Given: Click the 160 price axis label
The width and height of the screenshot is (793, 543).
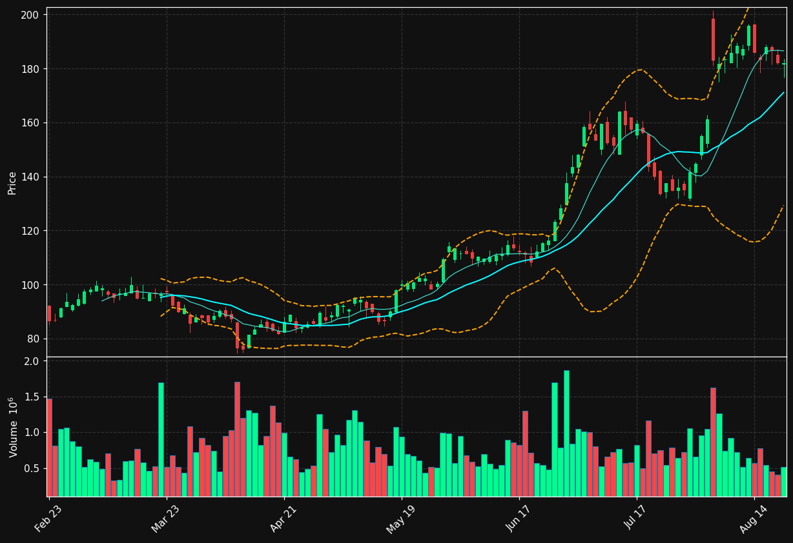Looking at the screenshot, I should 31,123.
